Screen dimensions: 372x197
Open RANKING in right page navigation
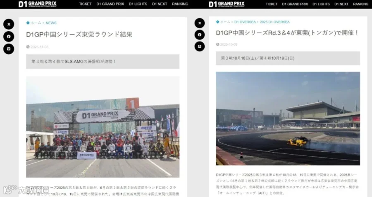pyautogui.click(x=360, y=4)
